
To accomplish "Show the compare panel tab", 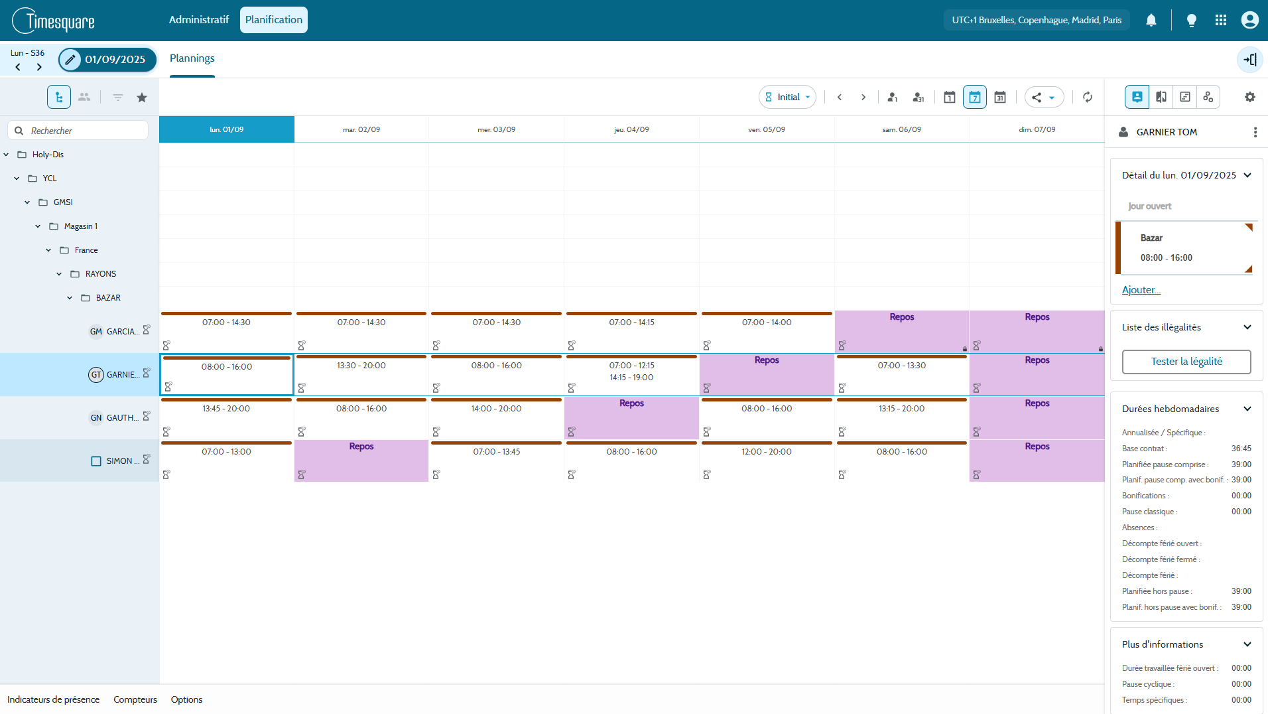I will click(x=1161, y=97).
